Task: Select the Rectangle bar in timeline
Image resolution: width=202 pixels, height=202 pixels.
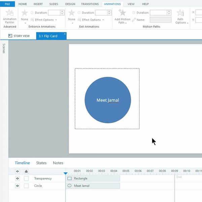Action: click(x=93, y=178)
